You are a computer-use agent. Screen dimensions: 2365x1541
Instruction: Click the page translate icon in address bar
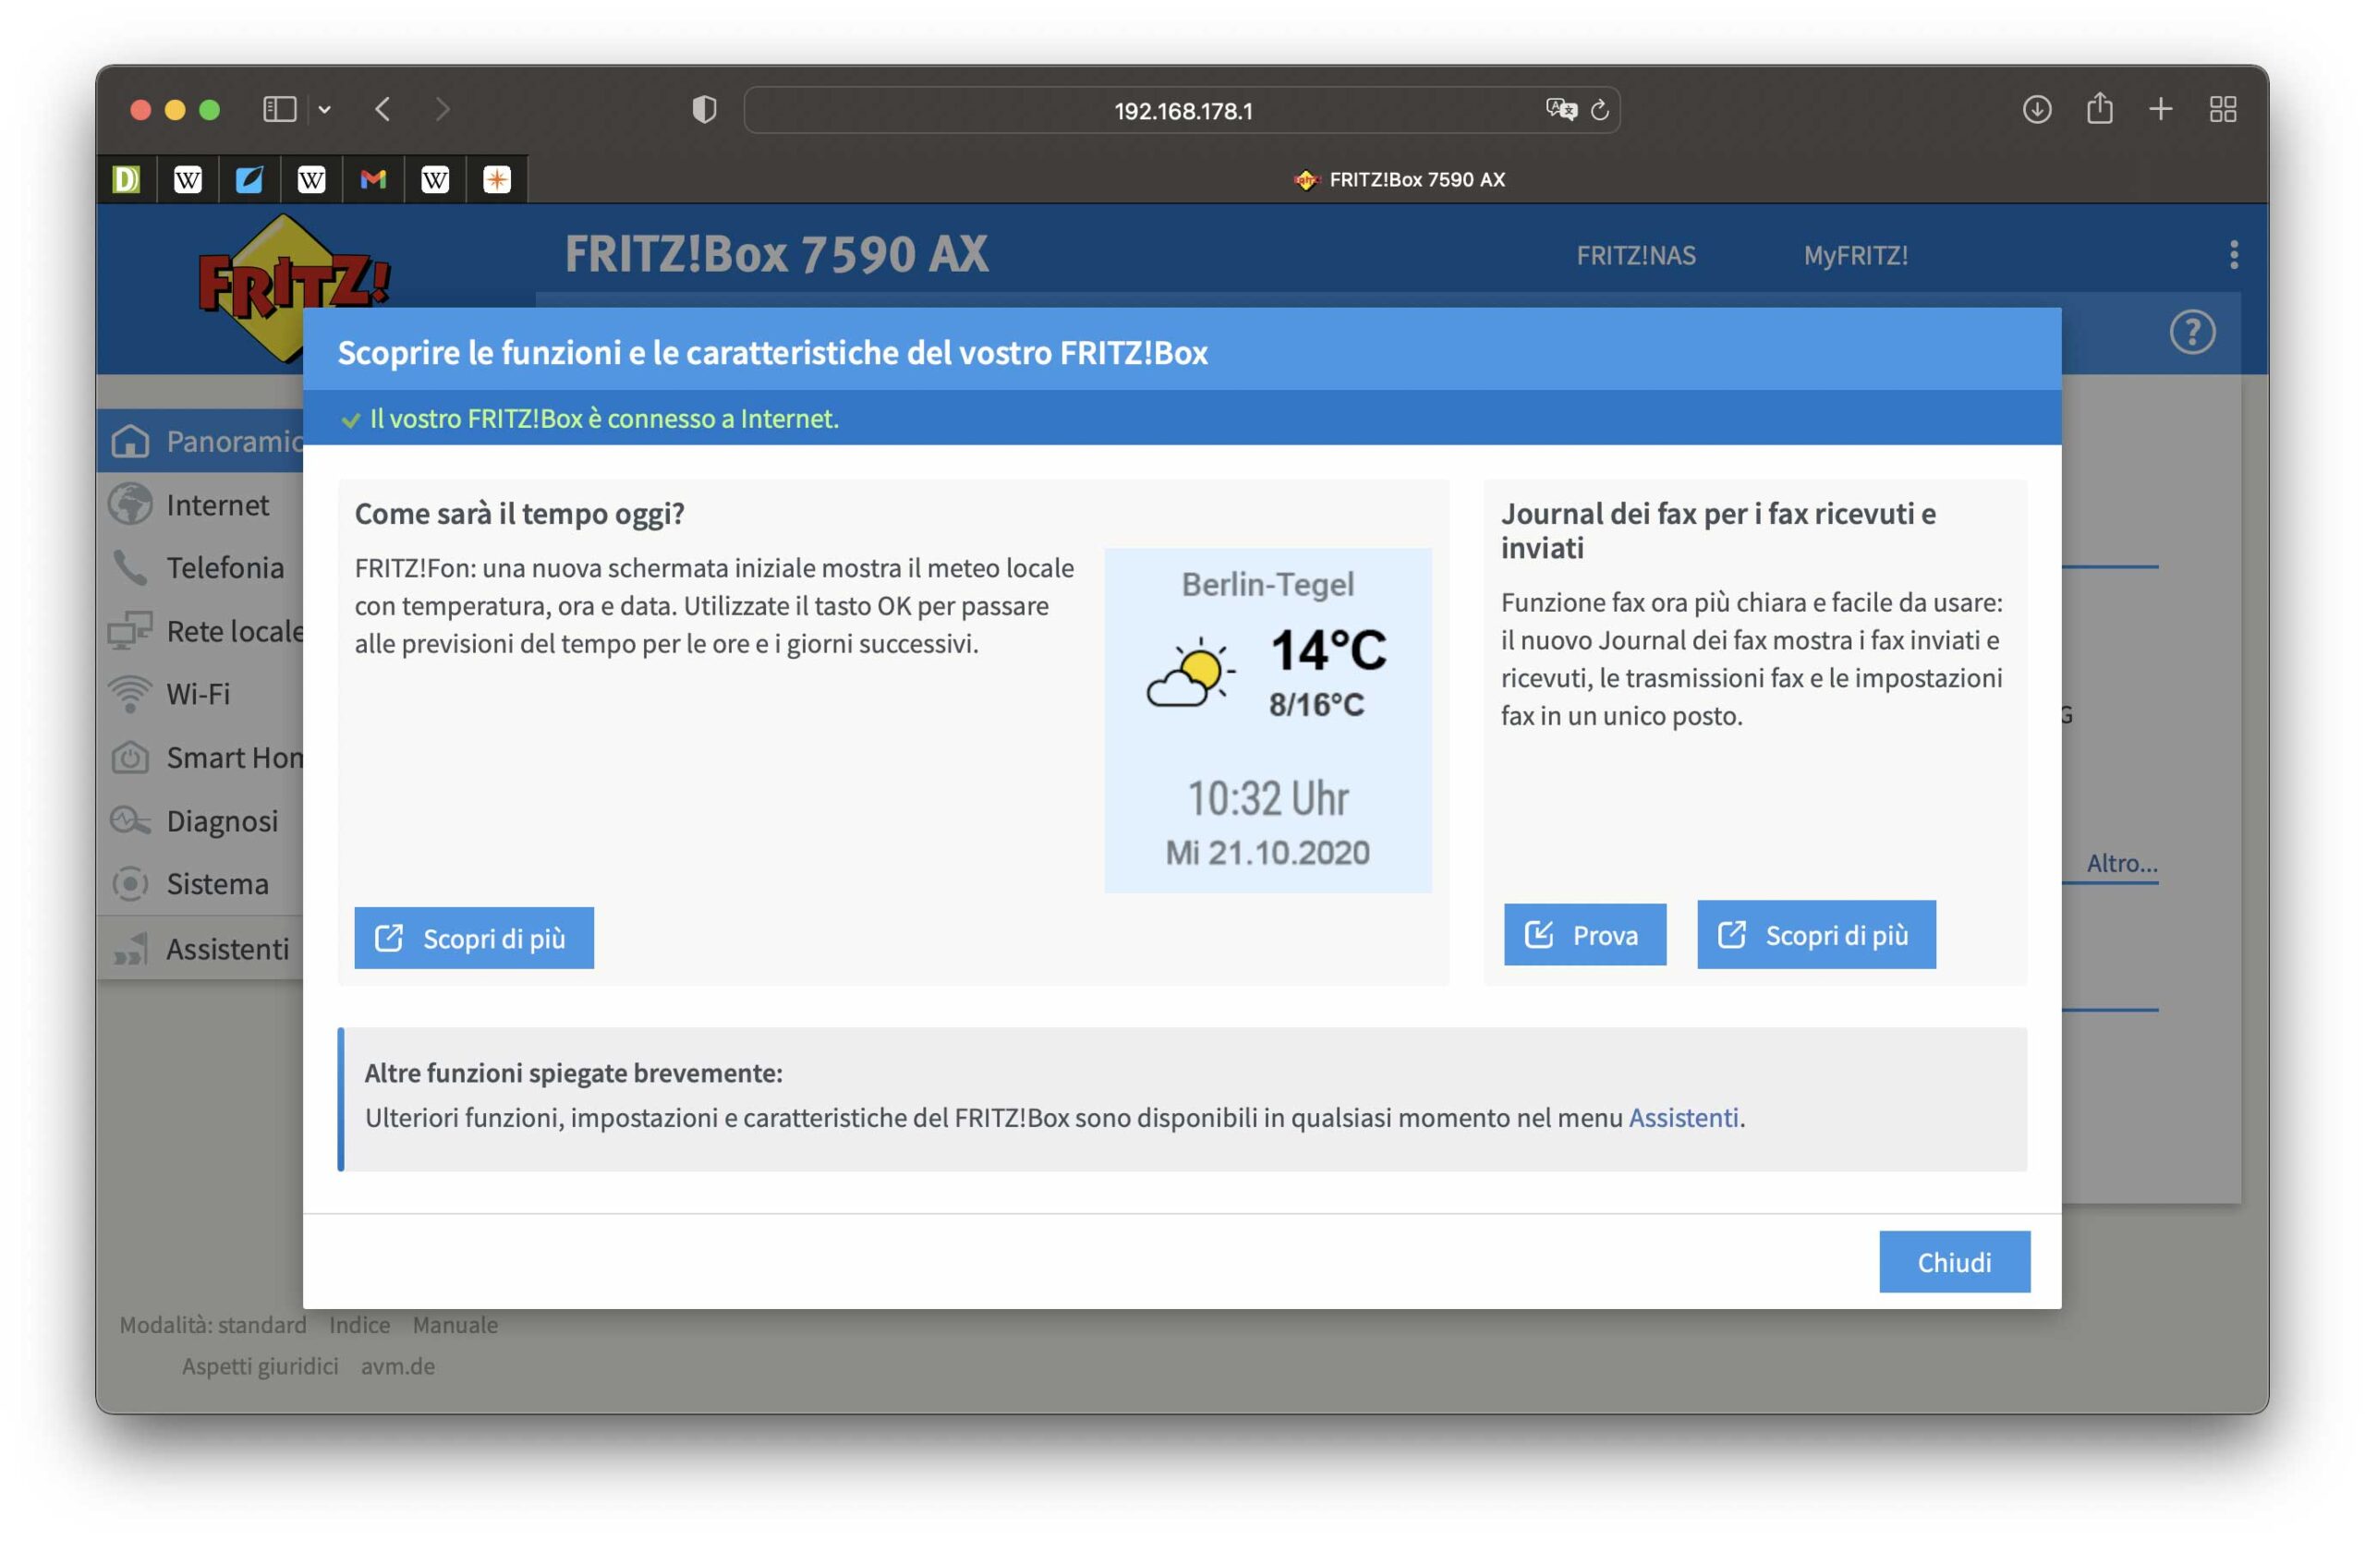1560,109
